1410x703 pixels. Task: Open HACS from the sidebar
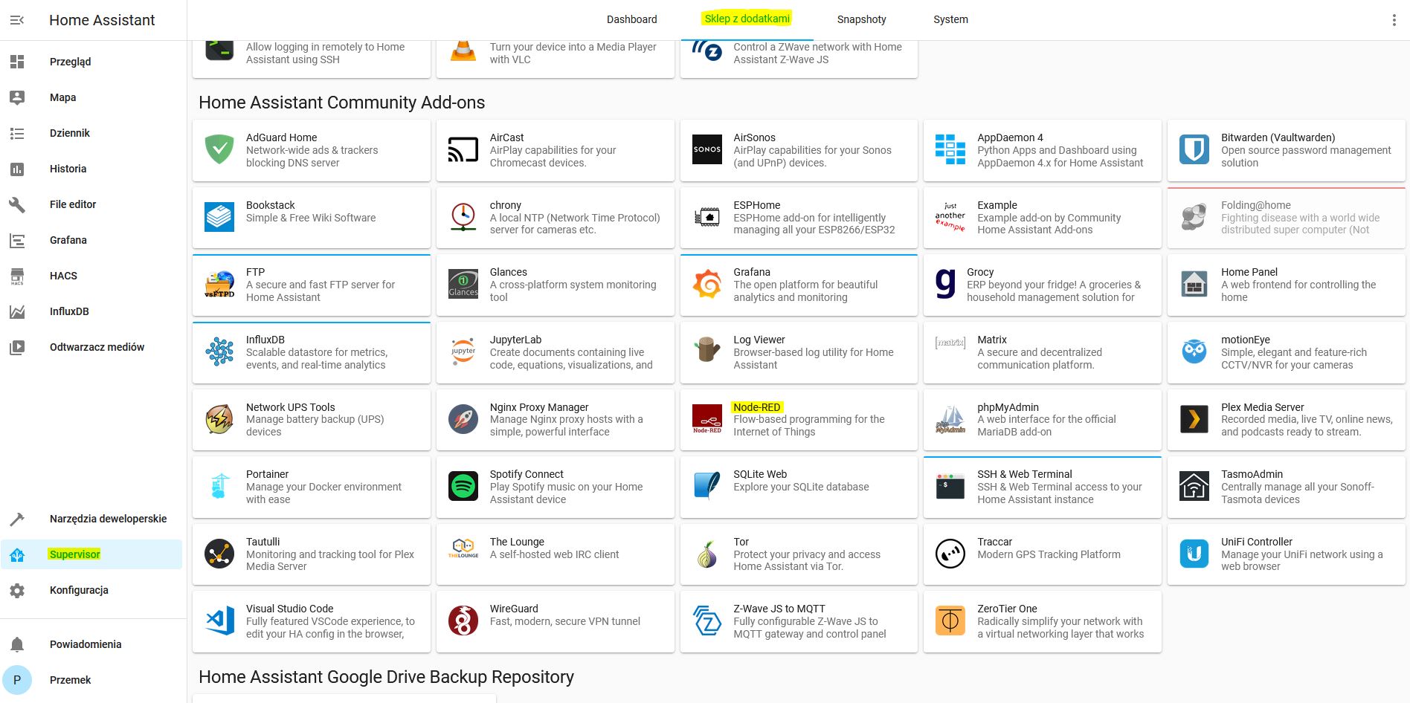63,276
